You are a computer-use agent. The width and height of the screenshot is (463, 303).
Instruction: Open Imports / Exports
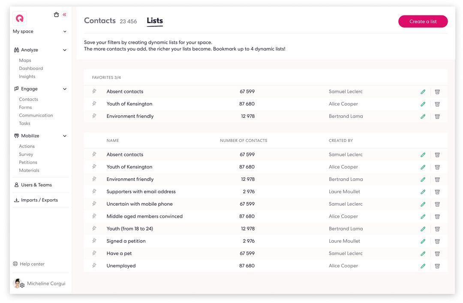click(39, 199)
